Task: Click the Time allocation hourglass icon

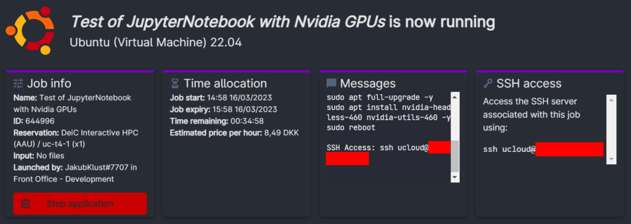Action: [174, 83]
